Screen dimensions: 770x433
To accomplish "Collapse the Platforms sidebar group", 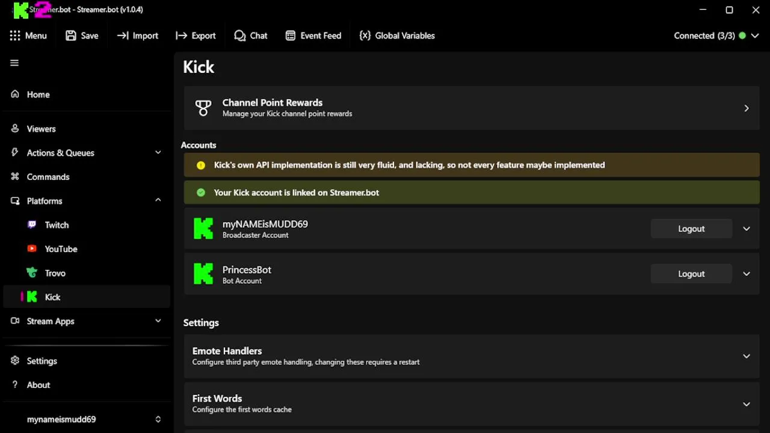I will coord(158,200).
